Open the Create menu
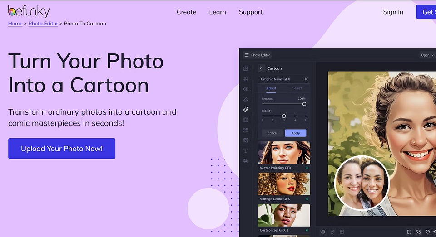Image resolution: width=436 pixels, height=237 pixels. point(186,12)
